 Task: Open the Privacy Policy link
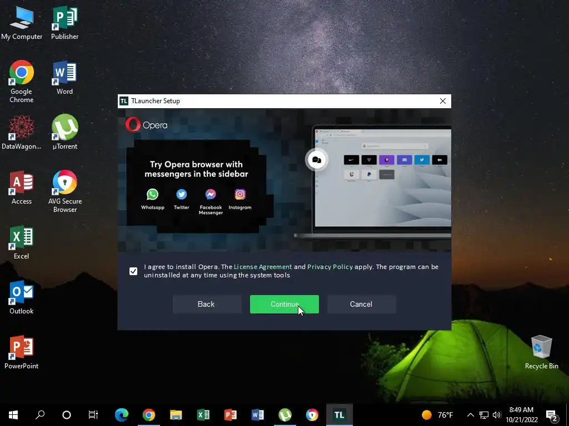coord(330,267)
